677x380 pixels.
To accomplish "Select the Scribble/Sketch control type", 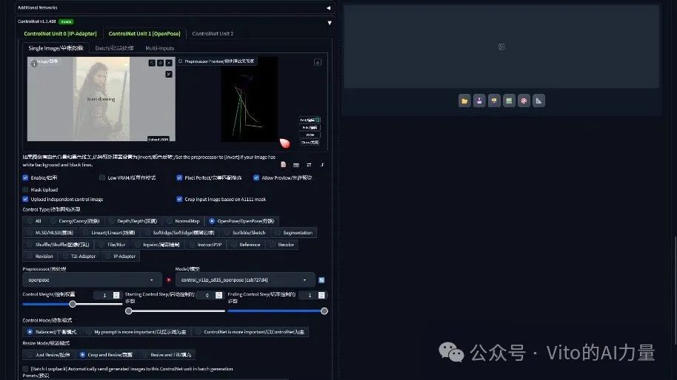I will pos(245,233).
